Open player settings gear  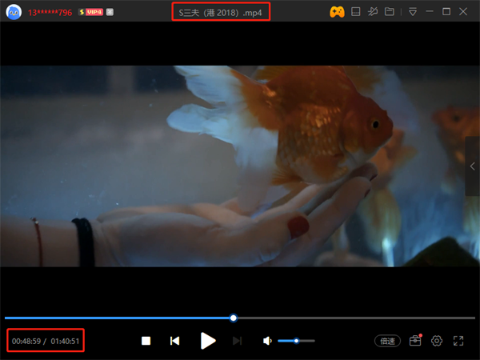pyautogui.click(x=437, y=341)
